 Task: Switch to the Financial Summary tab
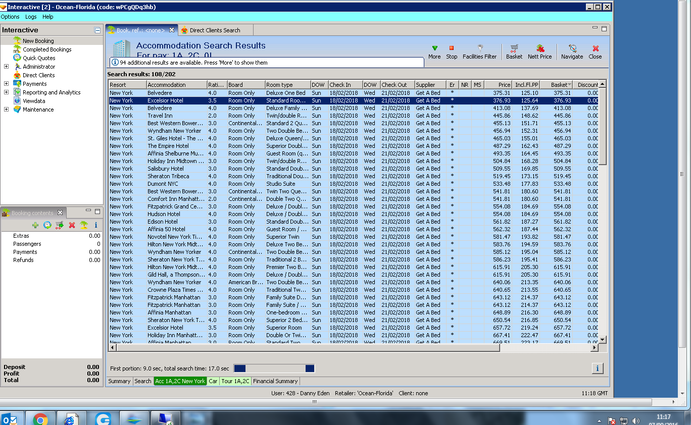(x=276, y=381)
